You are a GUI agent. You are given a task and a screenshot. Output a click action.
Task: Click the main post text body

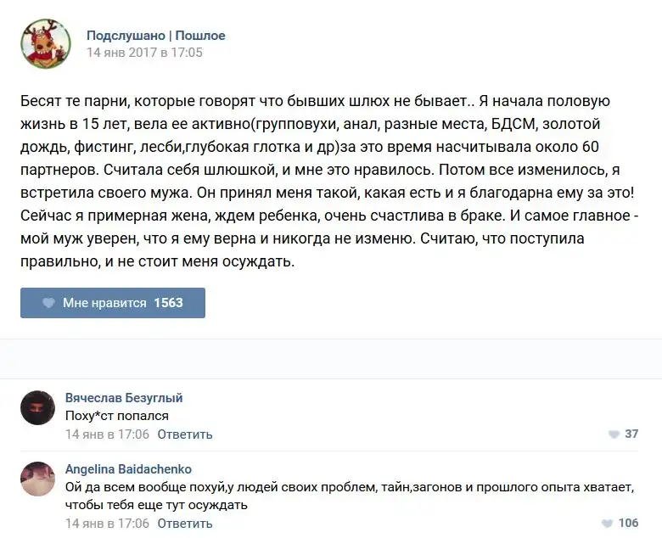[x=314, y=182]
